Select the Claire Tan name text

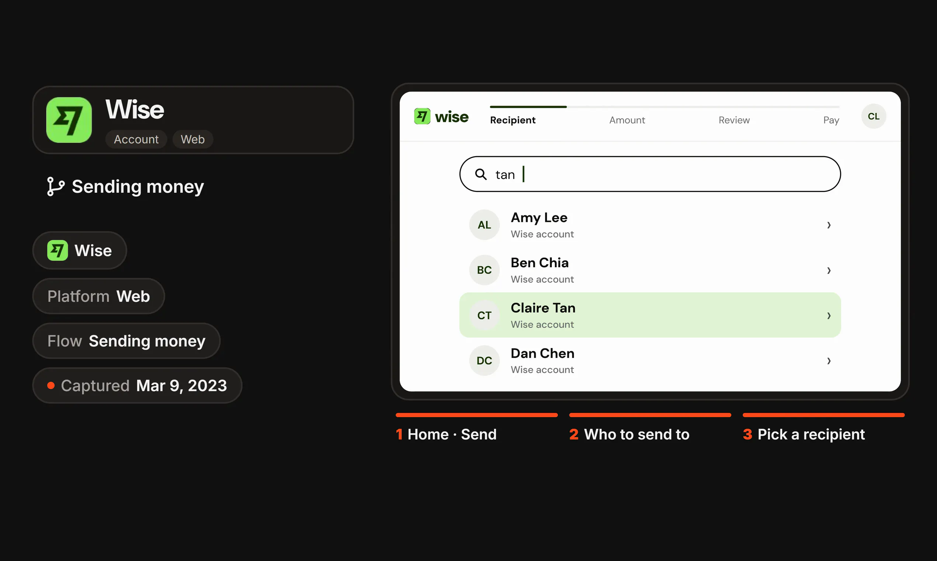[543, 308]
